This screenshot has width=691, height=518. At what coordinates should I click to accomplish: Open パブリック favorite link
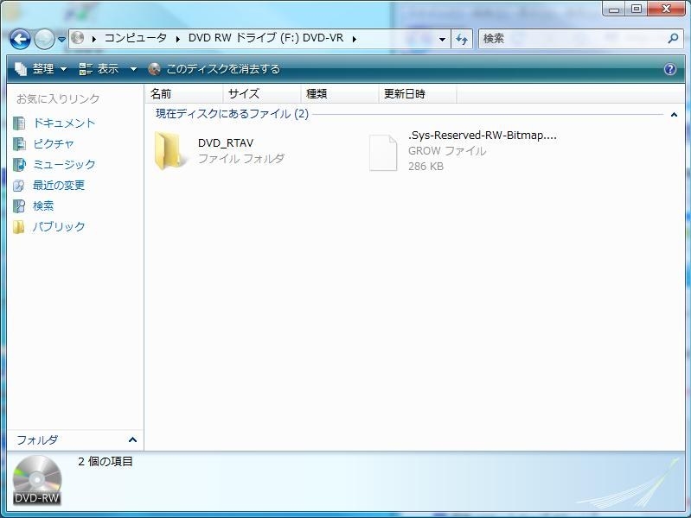[x=59, y=227]
